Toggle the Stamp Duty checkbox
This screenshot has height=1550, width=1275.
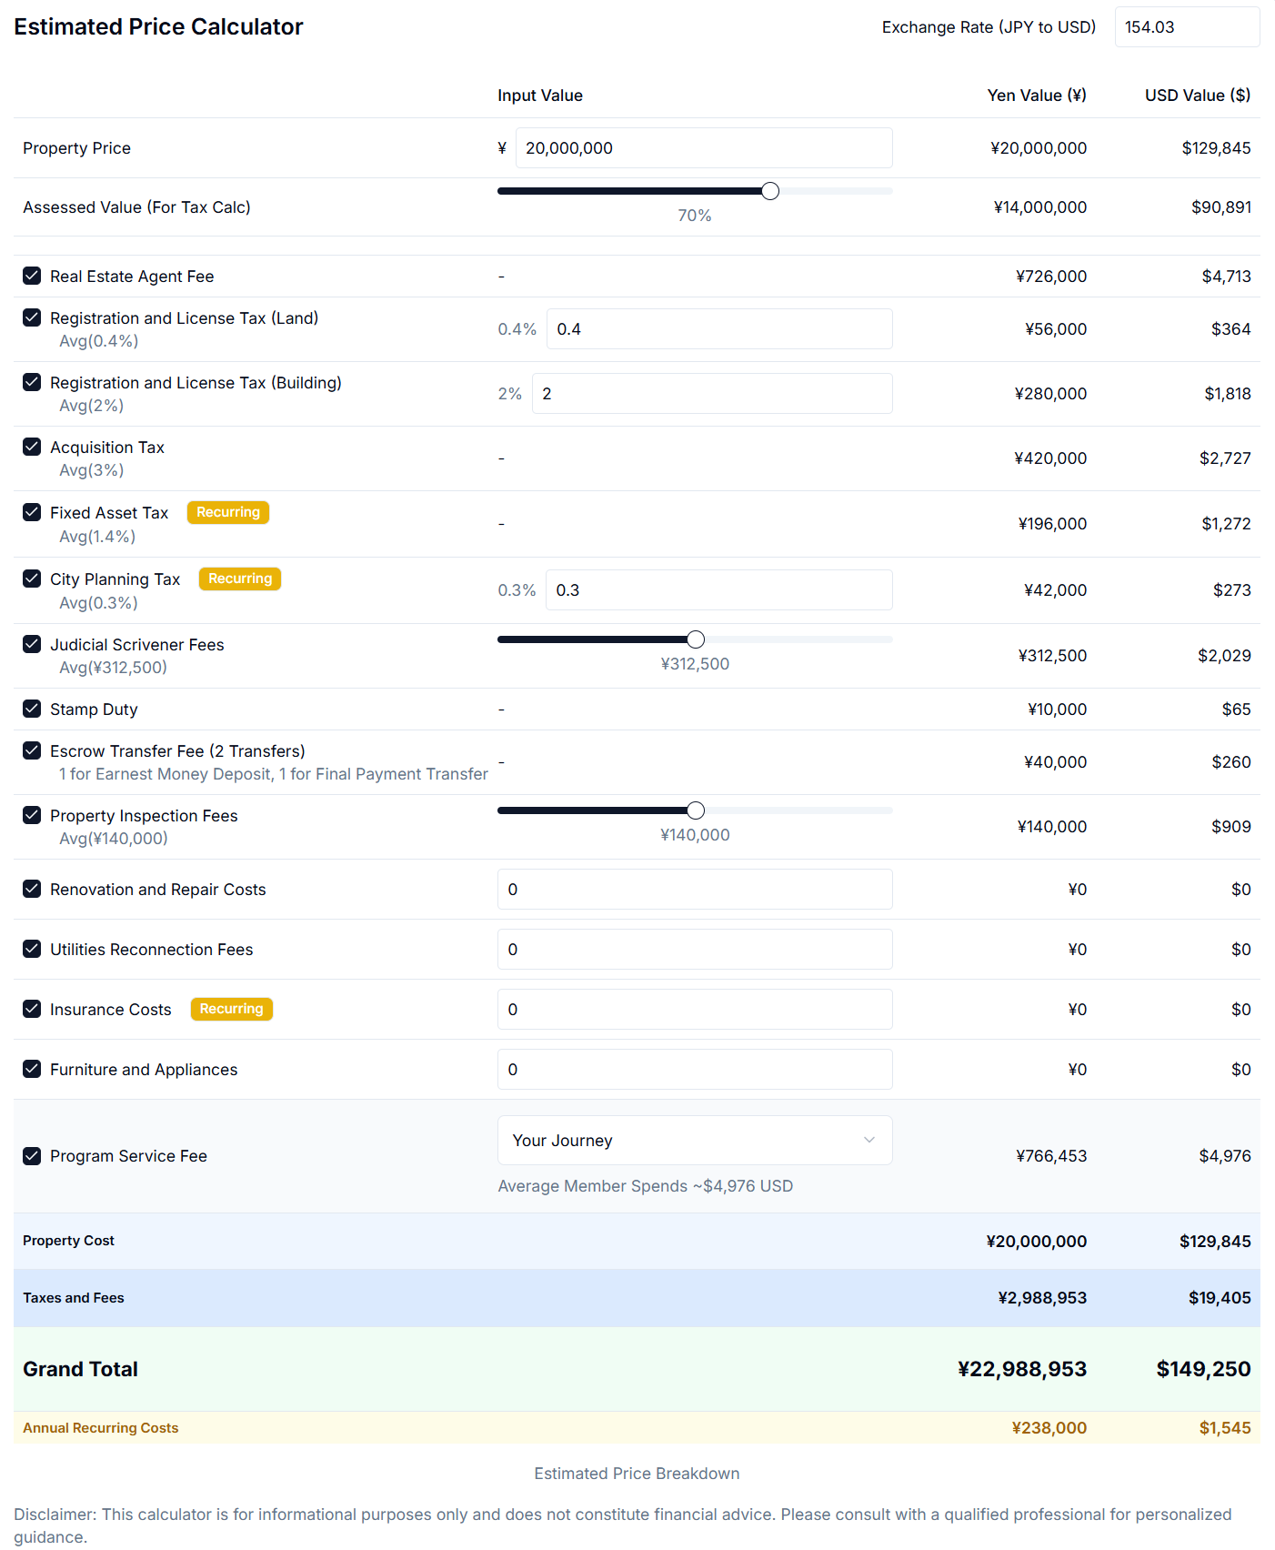(32, 709)
